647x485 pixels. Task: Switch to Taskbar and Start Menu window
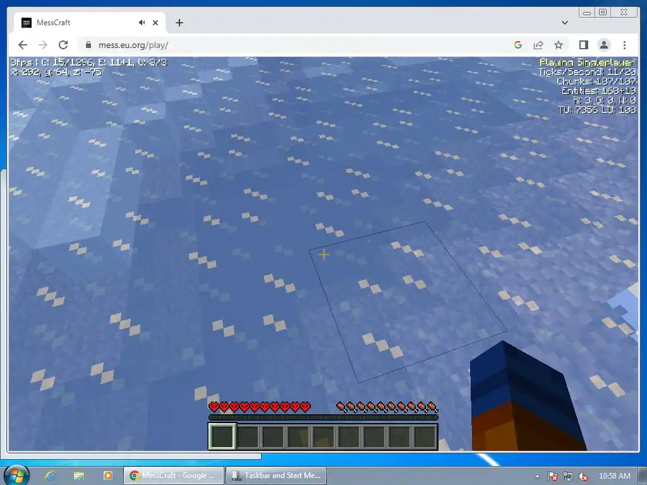(276, 476)
